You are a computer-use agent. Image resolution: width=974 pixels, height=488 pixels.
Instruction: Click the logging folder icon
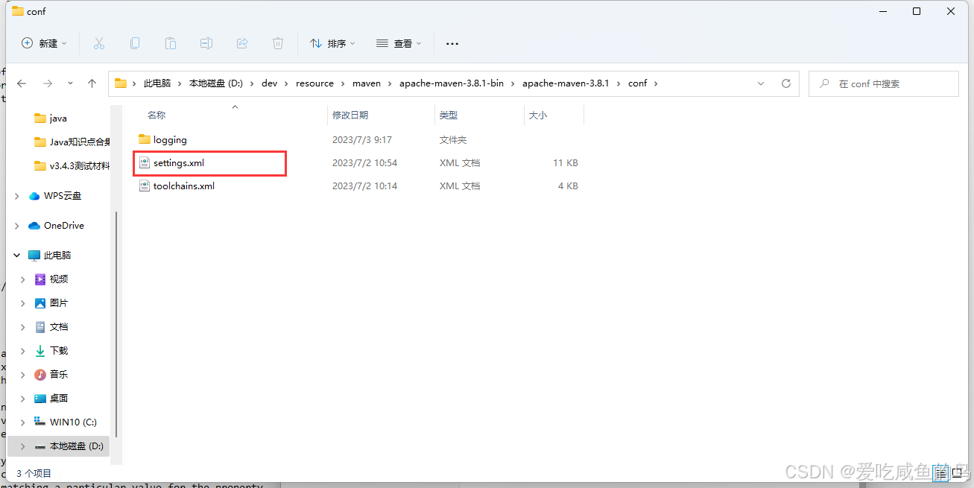pos(145,140)
